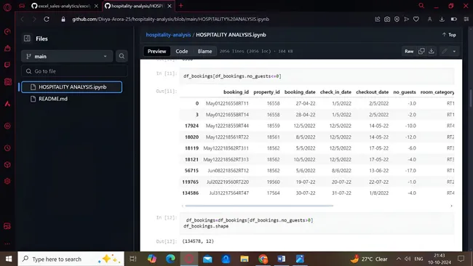The image size is (473, 266).
Task: Open the browser snapshot camera icon
Action: tap(387, 19)
